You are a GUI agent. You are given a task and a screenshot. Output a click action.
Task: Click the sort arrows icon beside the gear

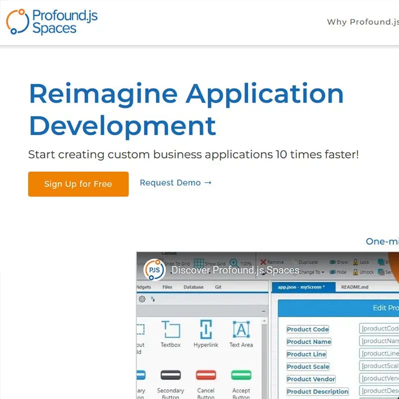coord(153,299)
